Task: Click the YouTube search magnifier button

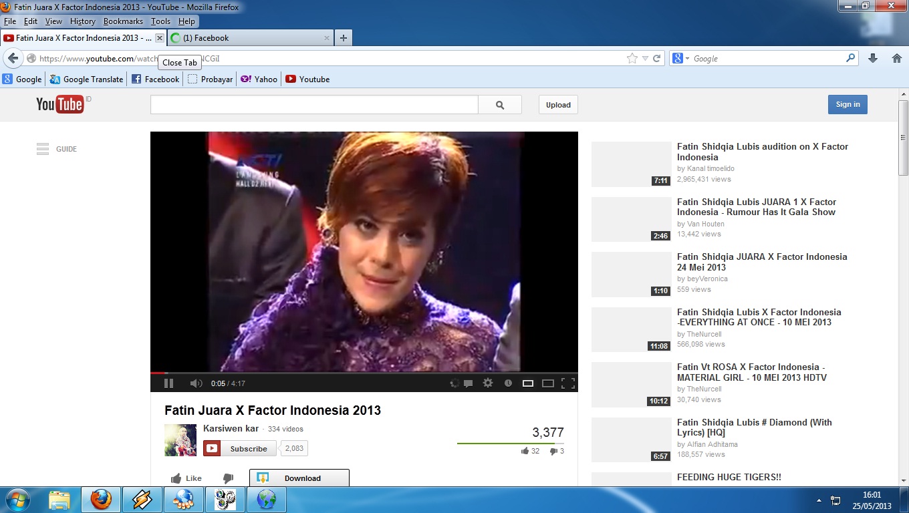Action: pyautogui.click(x=500, y=105)
